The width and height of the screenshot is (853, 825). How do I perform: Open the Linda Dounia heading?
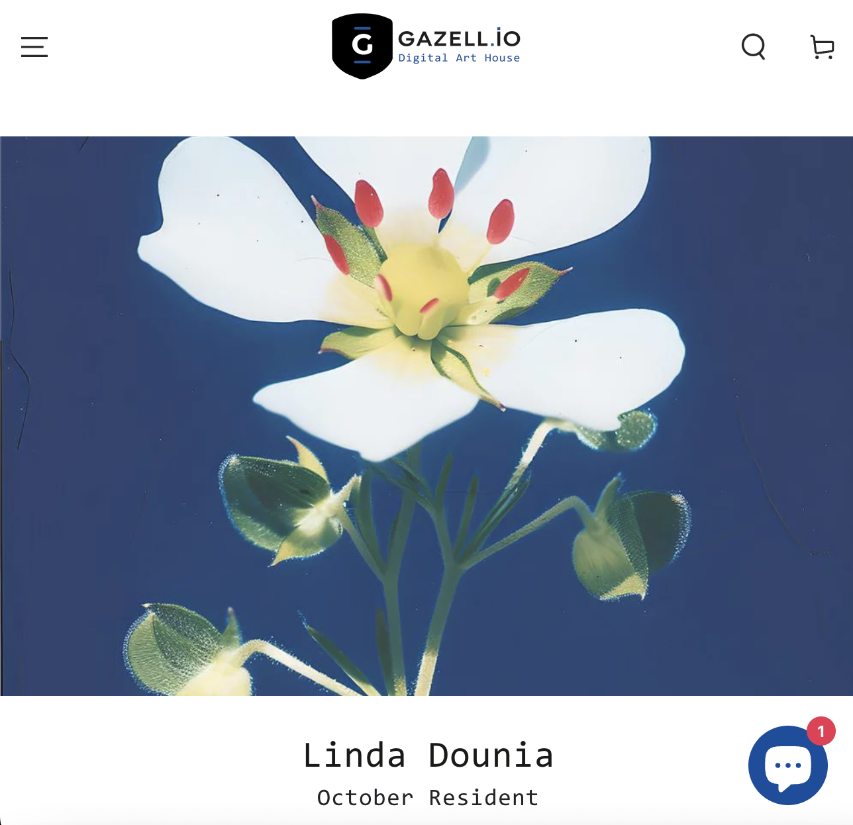[428, 755]
